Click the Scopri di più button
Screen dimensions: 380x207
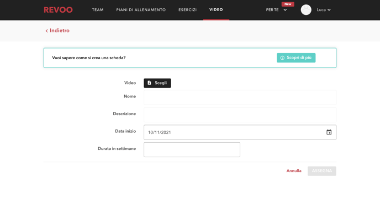(296, 58)
